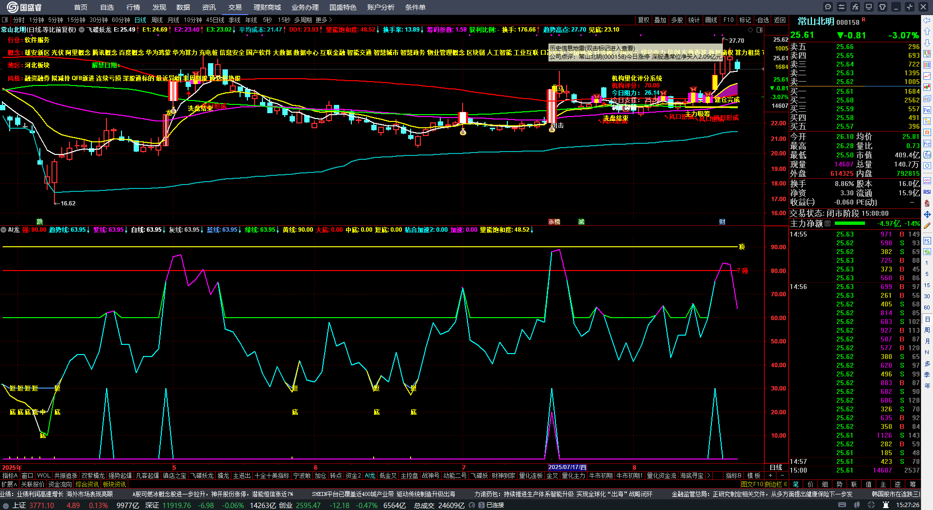Open the fx formula manager icon

click(855, 7)
